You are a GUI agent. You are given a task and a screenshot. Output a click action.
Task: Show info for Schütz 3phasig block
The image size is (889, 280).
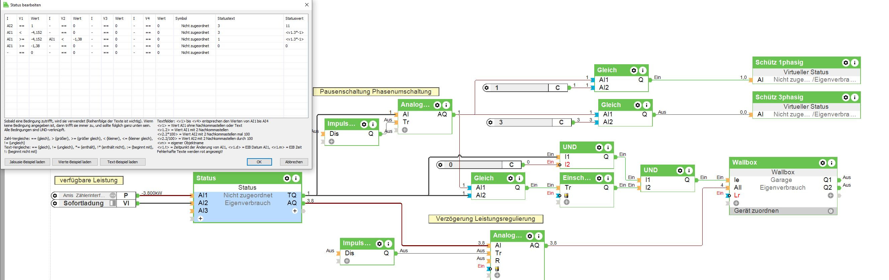click(x=855, y=97)
